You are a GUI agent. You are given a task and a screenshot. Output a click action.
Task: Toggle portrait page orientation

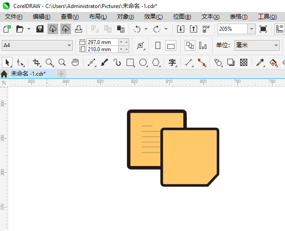[158, 45]
